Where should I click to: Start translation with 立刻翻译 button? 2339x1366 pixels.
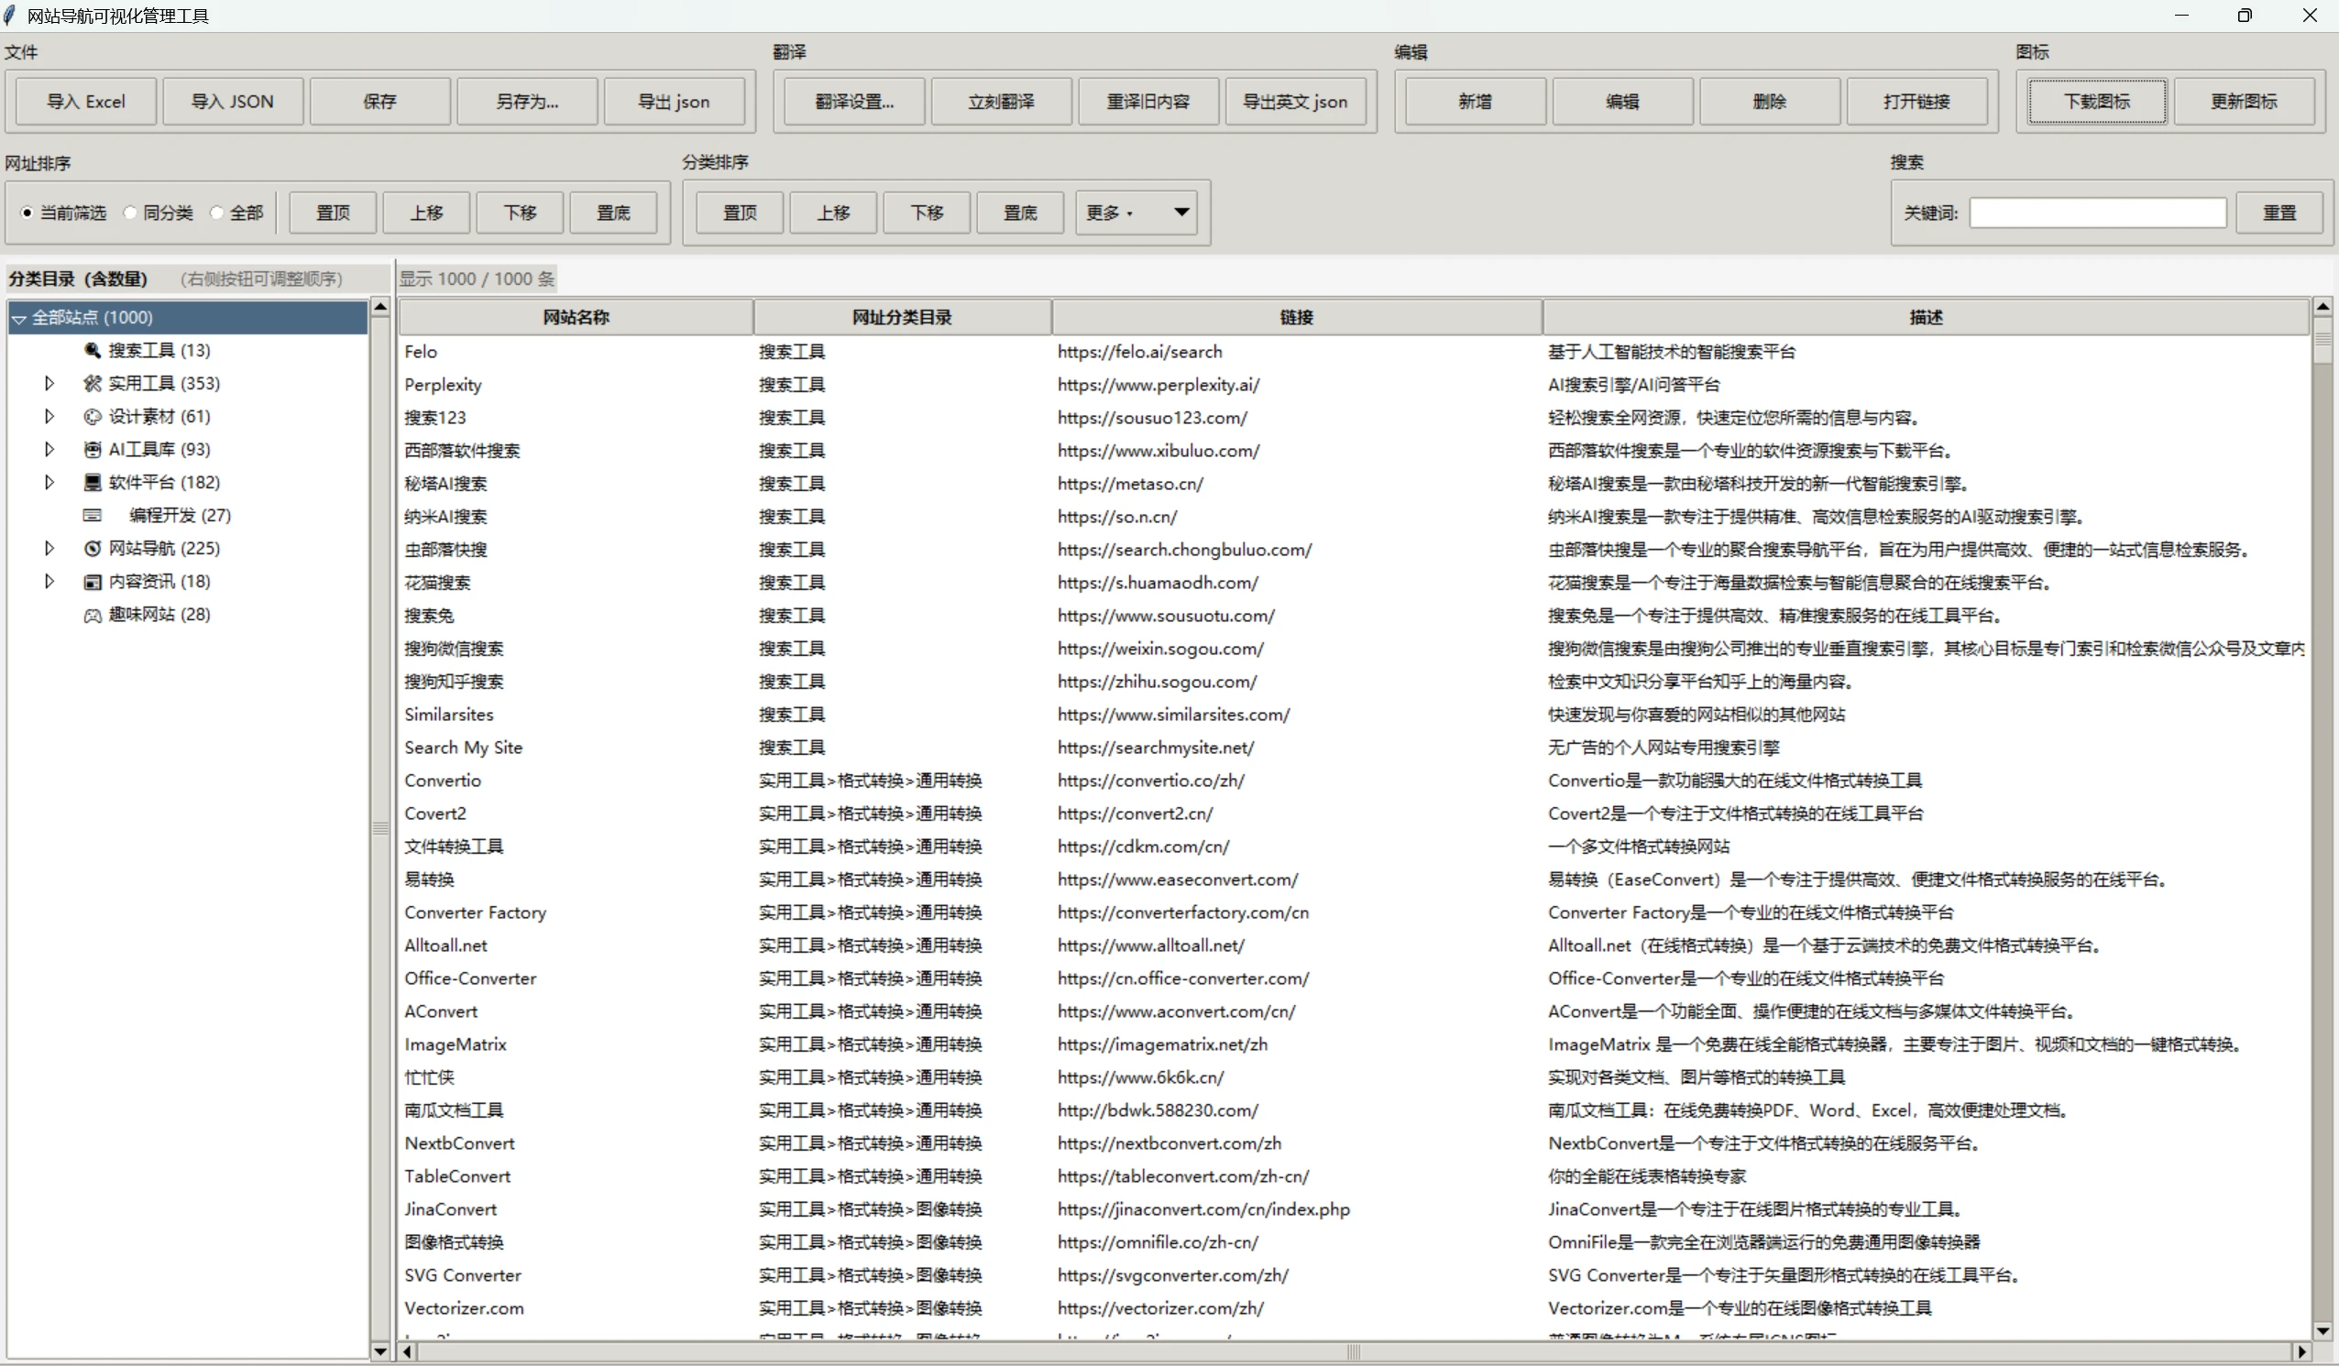tap(1002, 101)
